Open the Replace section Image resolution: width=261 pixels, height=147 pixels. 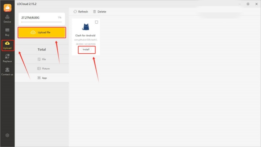7,58
